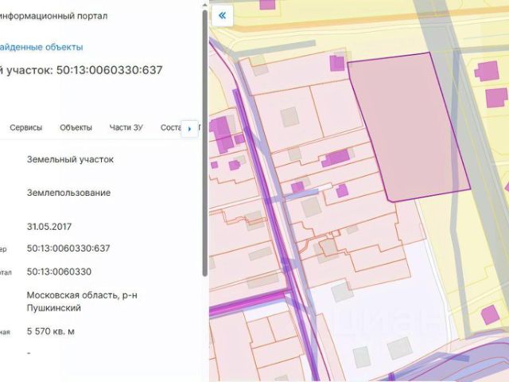Switch to the Объекты tab
The height and width of the screenshot is (382, 509).
click(x=76, y=127)
